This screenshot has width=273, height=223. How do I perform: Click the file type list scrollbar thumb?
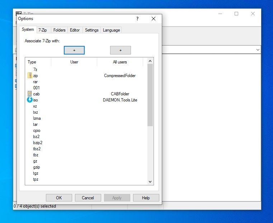pyautogui.click(x=150, y=95)
